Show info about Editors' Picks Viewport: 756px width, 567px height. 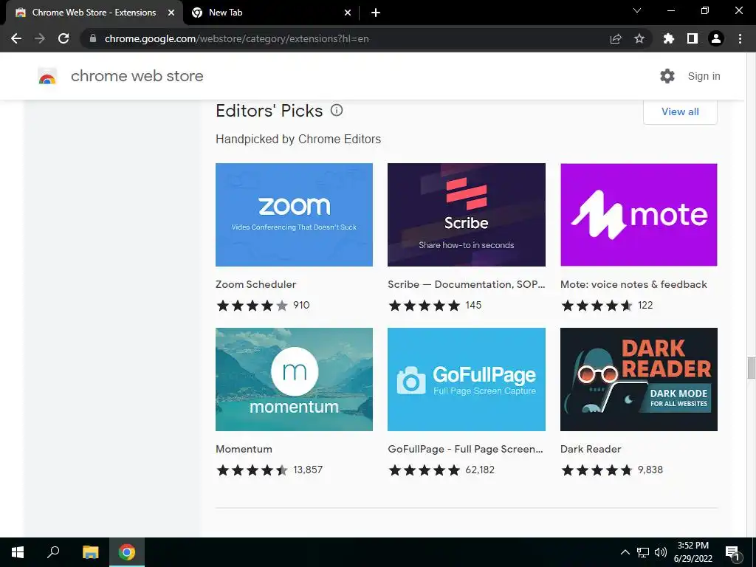click(x=337, y=111)
